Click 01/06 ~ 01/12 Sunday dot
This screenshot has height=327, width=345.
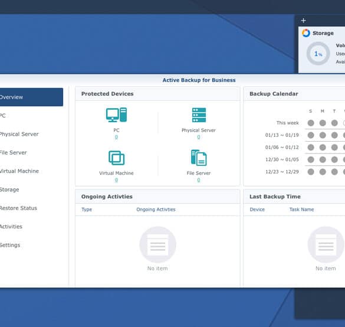[x=311, y=148]
